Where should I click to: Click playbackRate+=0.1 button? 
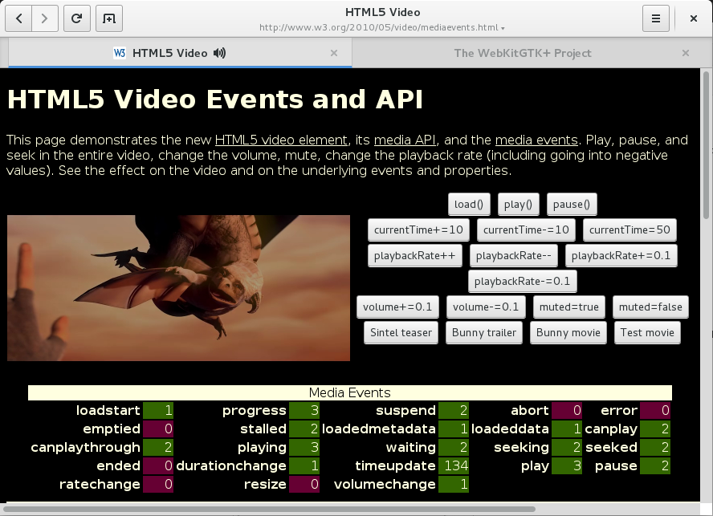point(621,255)
